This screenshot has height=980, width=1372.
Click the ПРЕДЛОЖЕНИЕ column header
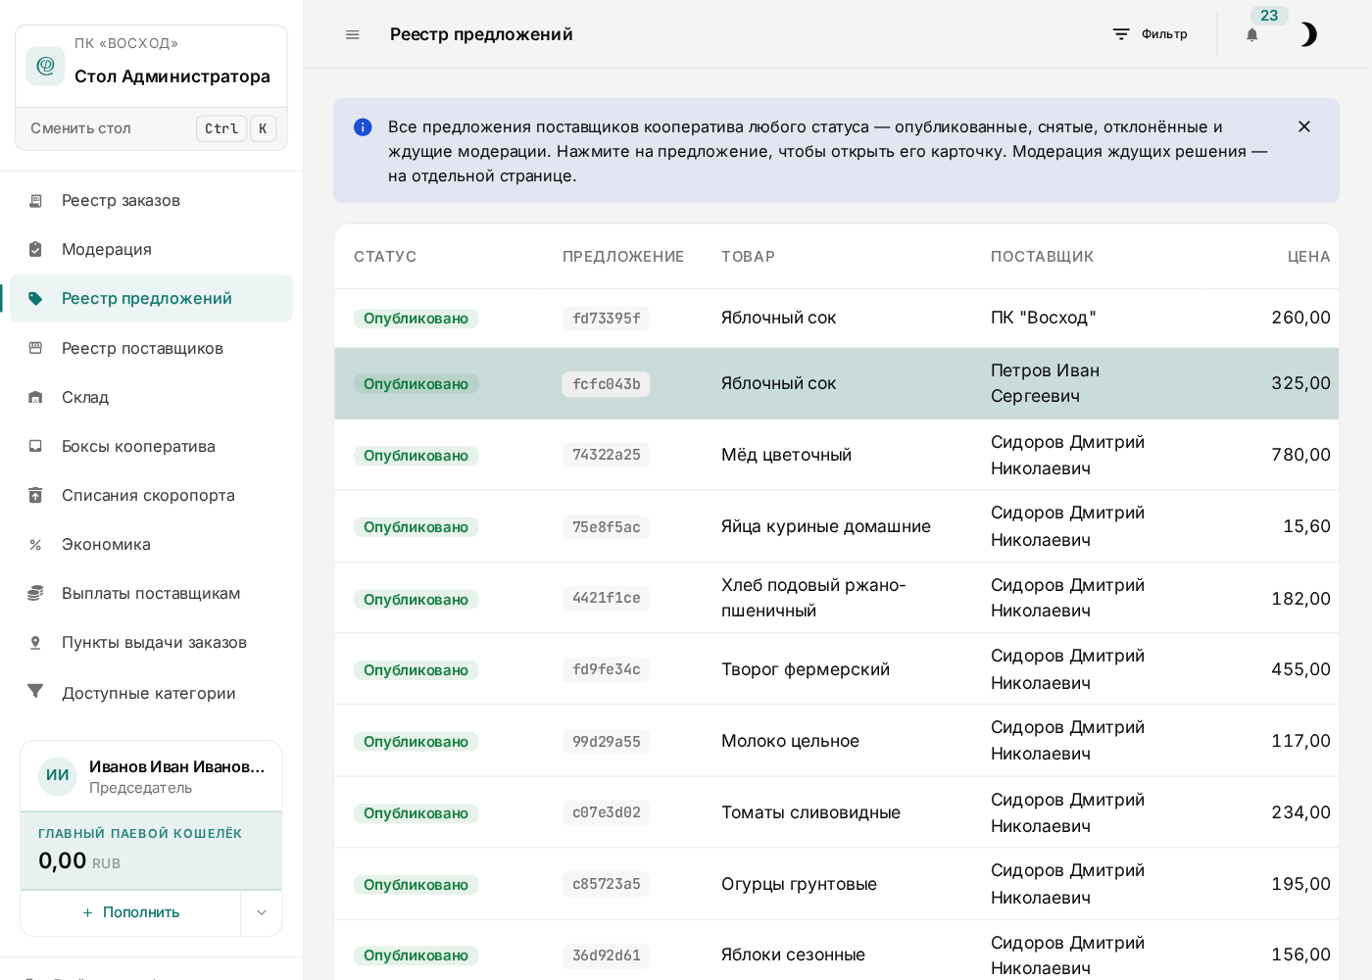[623, 257]
